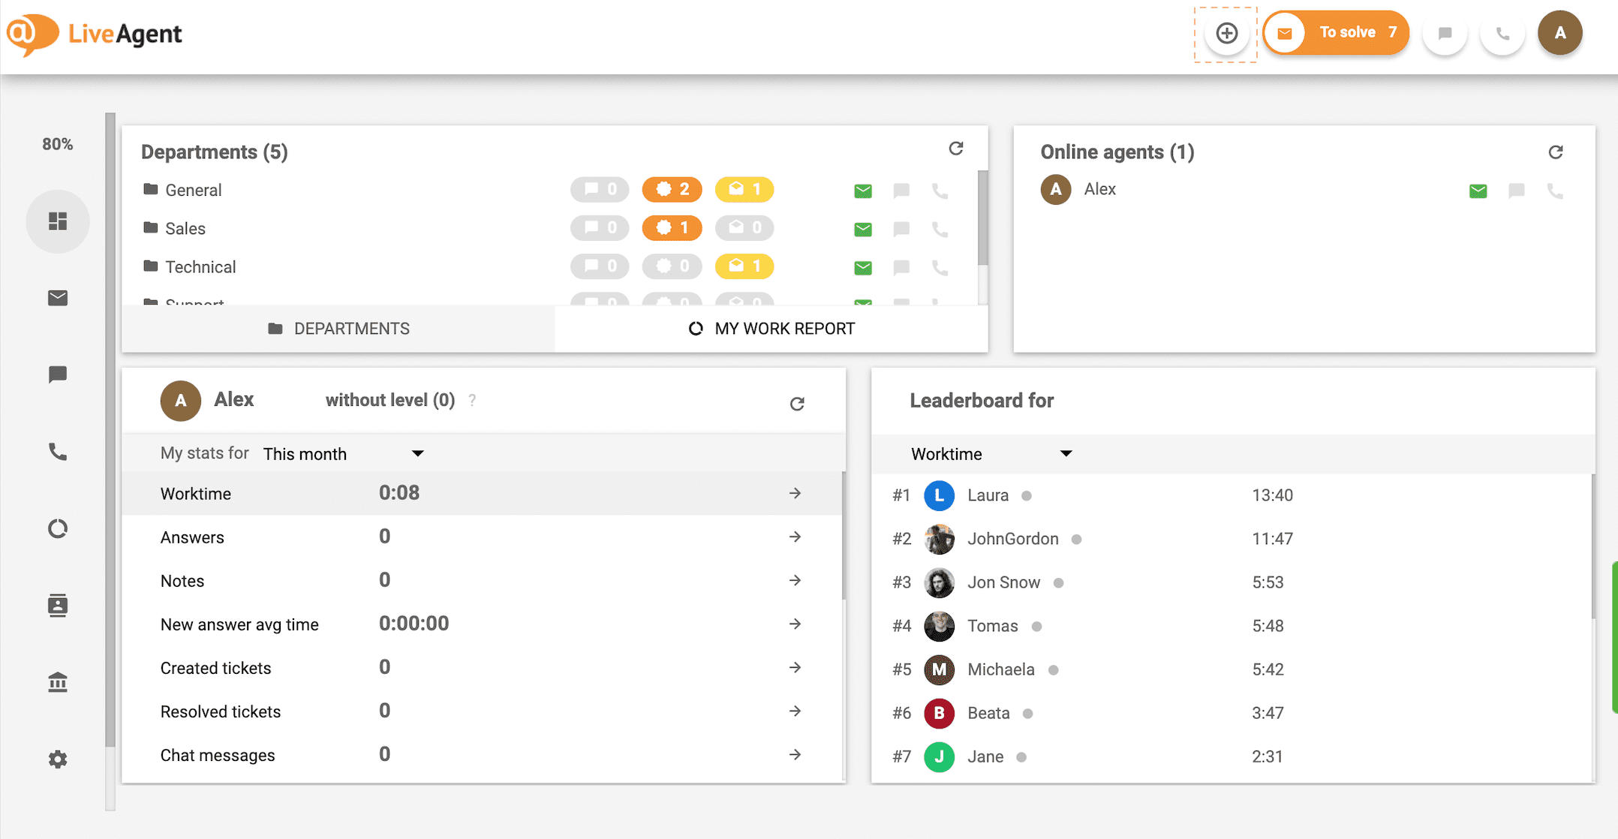Viewport: 1618px width, 839px height.
Task: Open the Chats section in sidebar
Action: (58, 374)
